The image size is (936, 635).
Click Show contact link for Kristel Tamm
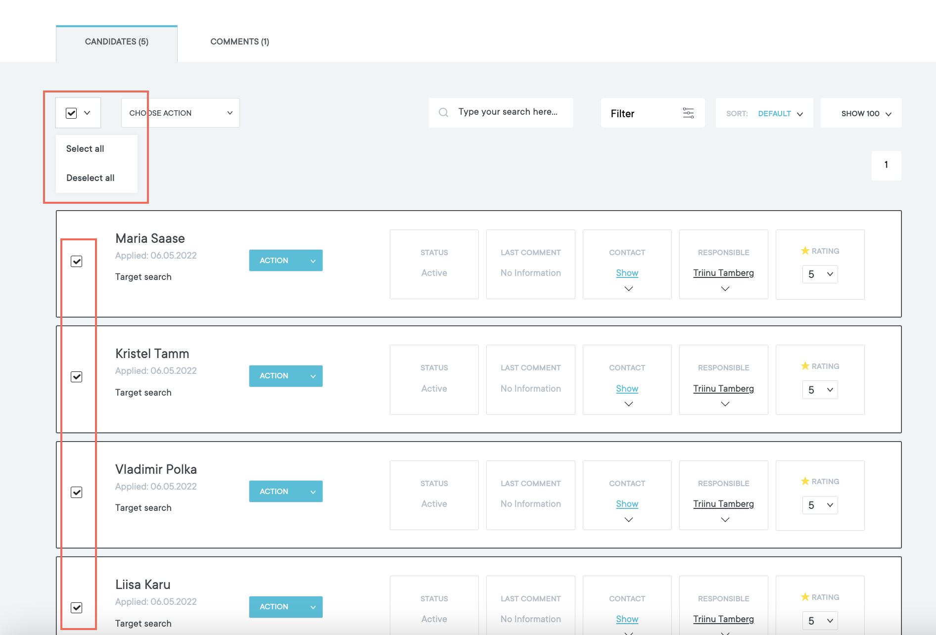click(x=627, y=389)
